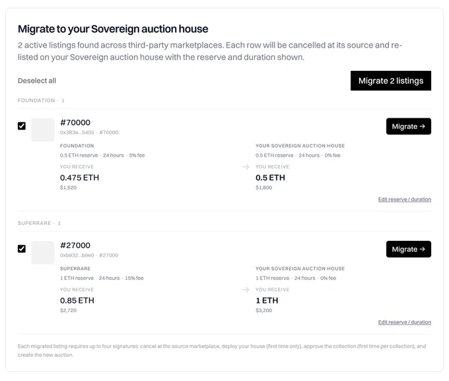
Task: Edit reserve / duration for #70000
Action: (x=404, y=199)
